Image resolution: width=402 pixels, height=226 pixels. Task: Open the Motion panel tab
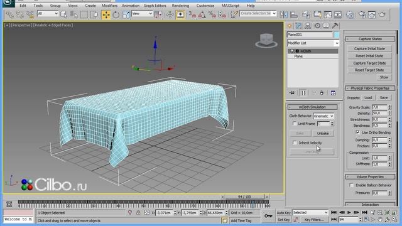coord(317,26)
